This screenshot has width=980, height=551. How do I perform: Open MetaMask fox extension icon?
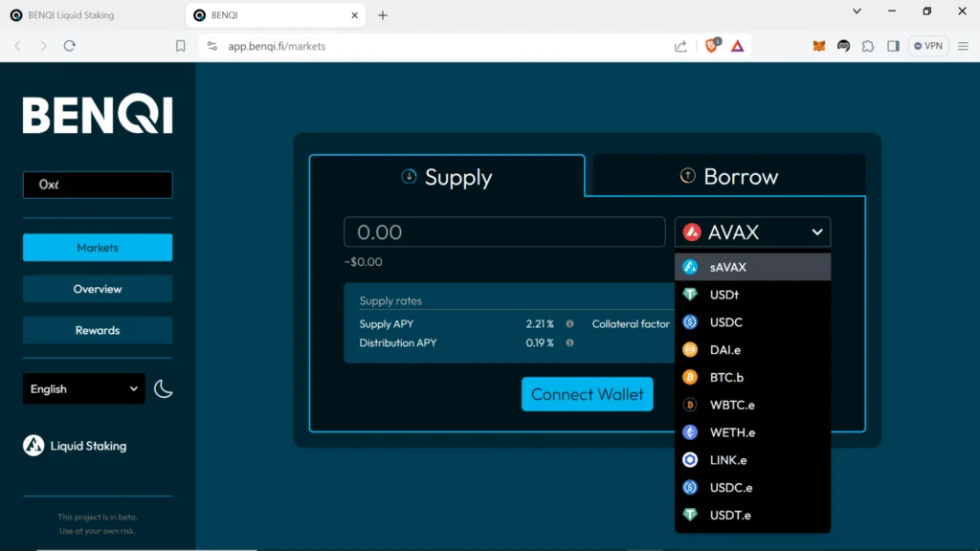[819, 46]
